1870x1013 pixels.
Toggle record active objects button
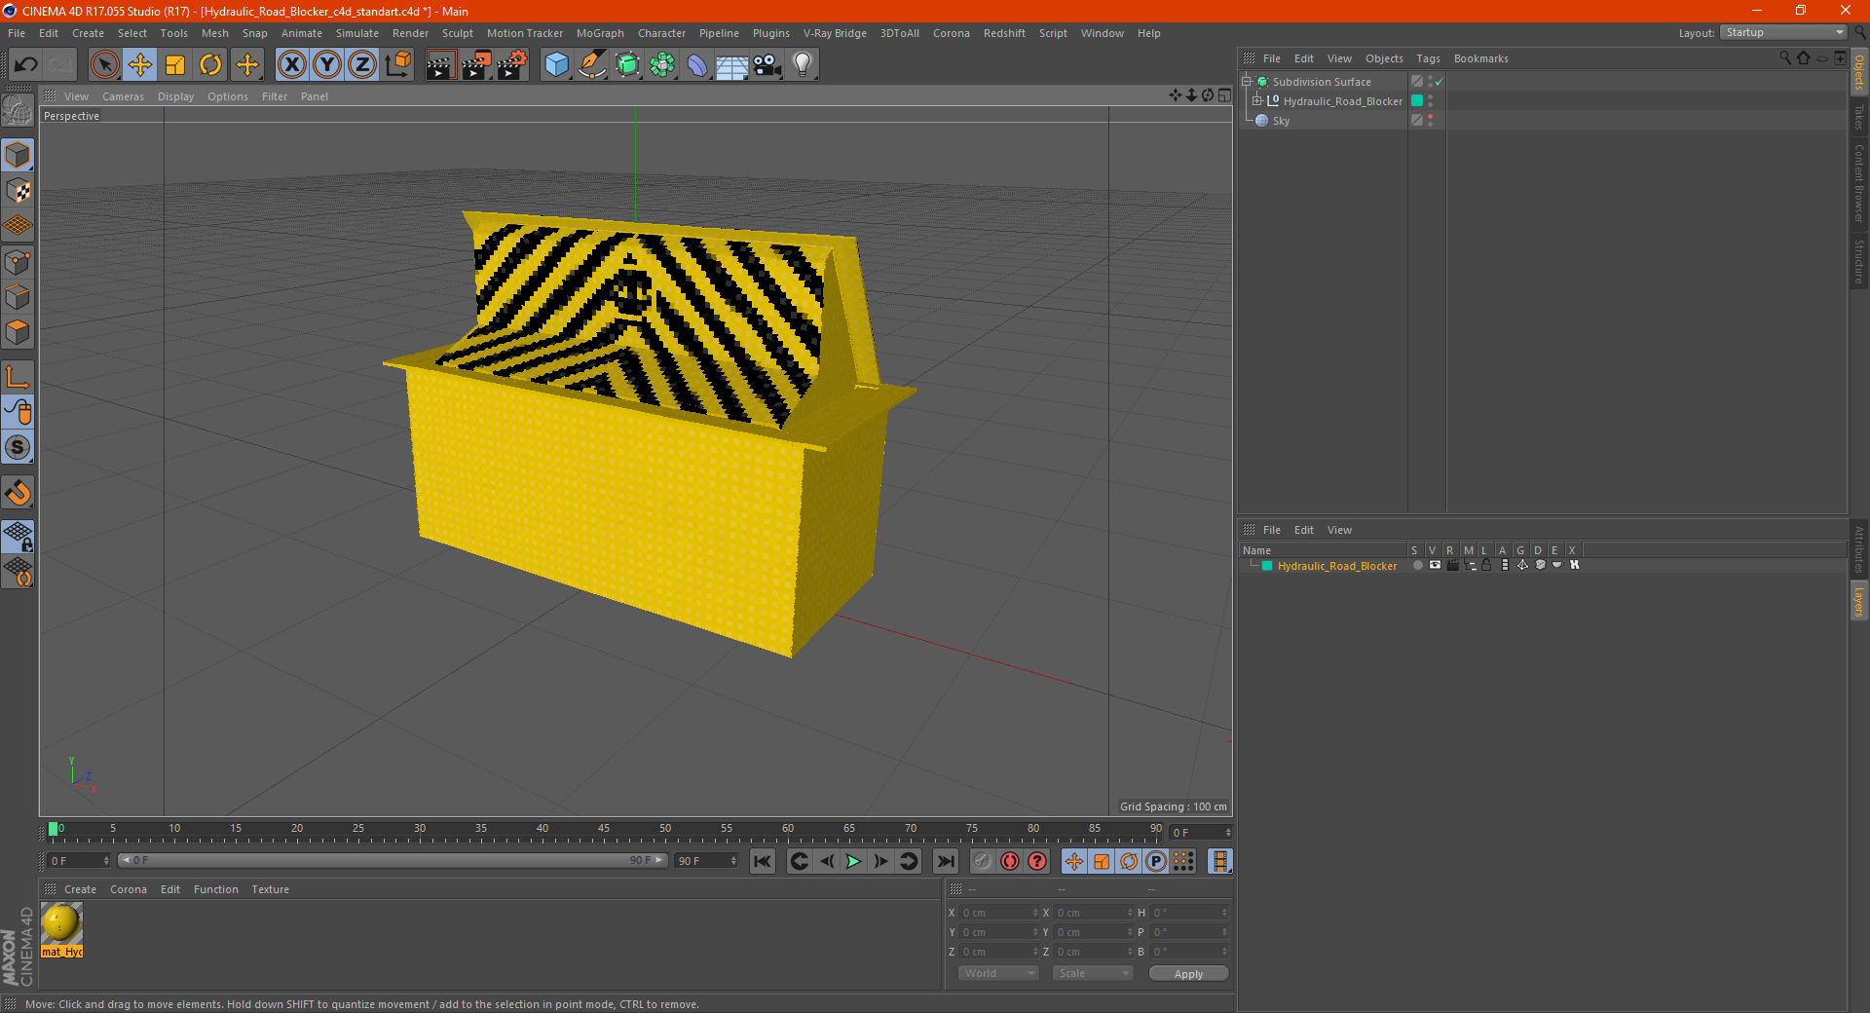982,861
